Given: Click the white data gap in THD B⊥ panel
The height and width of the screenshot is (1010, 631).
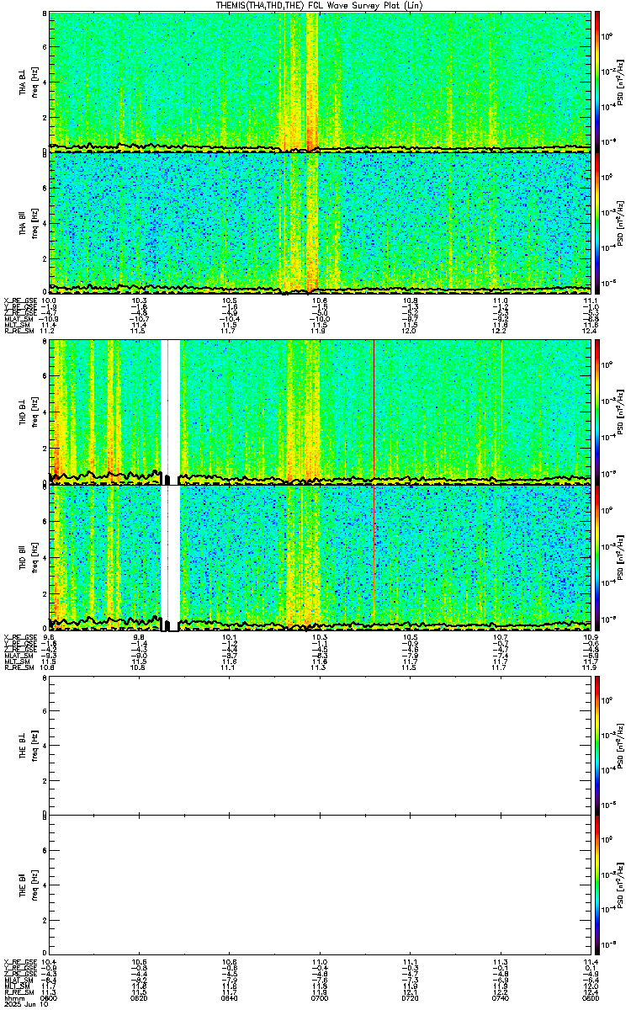Looking at the screenshot, I should [x=170, y=412].
